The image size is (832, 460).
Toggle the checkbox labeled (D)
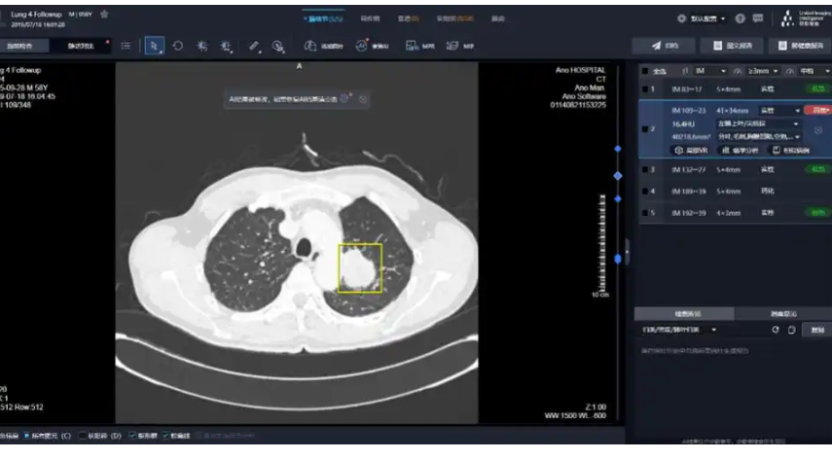click(83, 436)
